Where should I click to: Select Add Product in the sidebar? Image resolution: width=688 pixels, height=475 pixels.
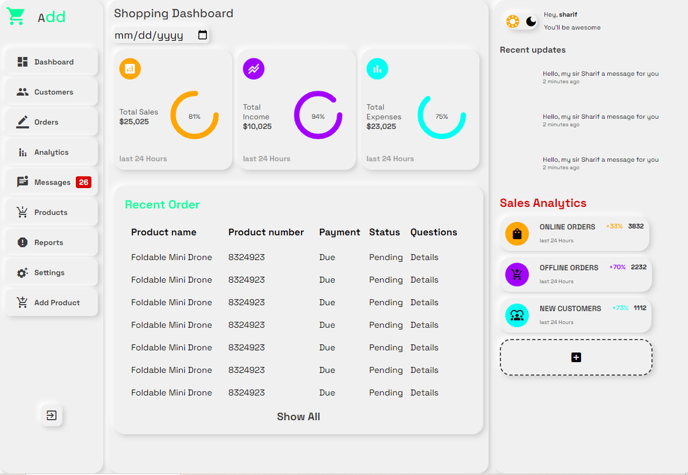[x=51, y=302]
